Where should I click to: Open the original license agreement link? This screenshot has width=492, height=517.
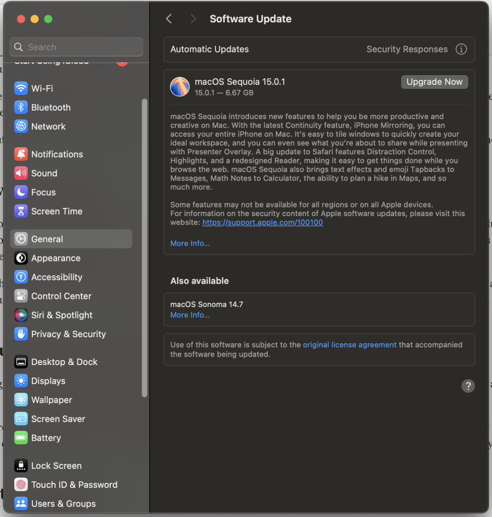[x=350, y=344]
